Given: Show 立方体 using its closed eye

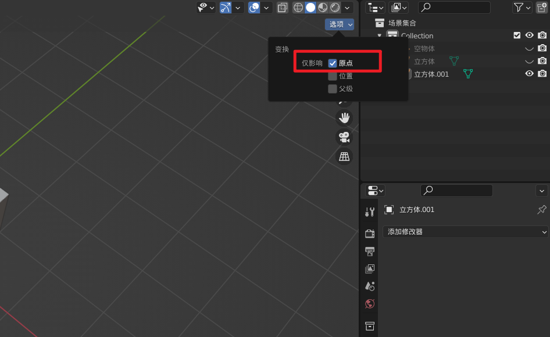Looking at the screenshot, I should click(x=529, y=62).
